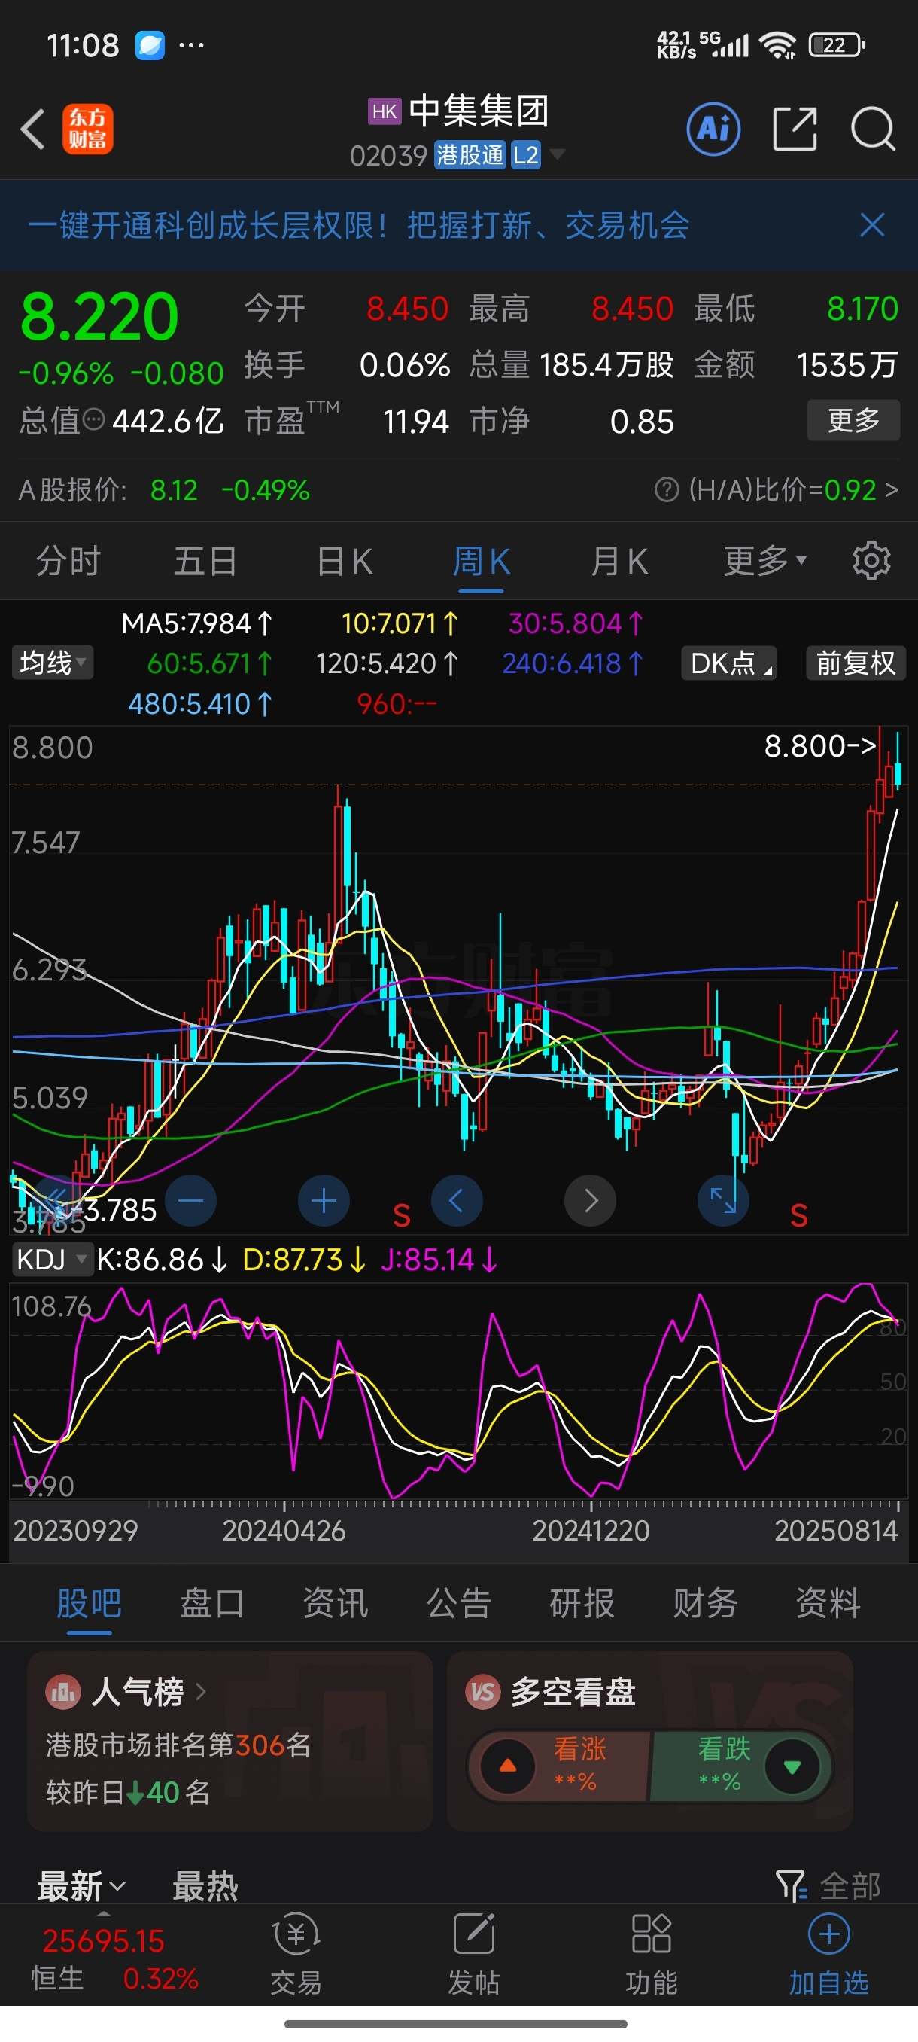
Task: Switch to the 日K tab
Action: point(344,561)
